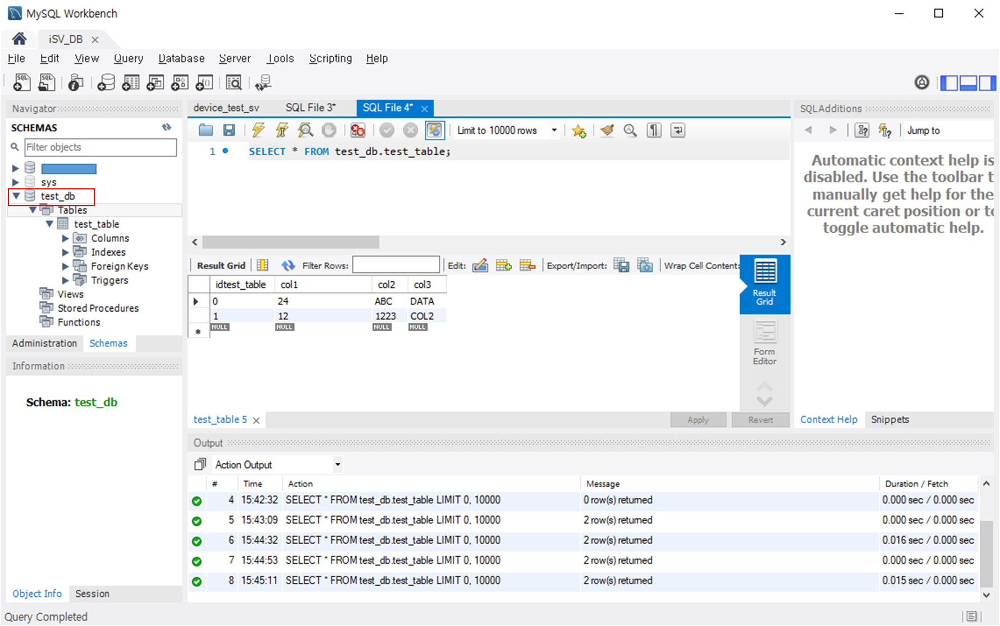Image resolution: width=1000 pixels, height=626 pixels.
Task: Edit current row pencil icon
Action: coord(480,266)
